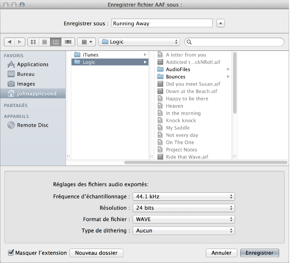Toggle Masquer l'extension checkbox
290x263 pixels.
tap(11, 253)
